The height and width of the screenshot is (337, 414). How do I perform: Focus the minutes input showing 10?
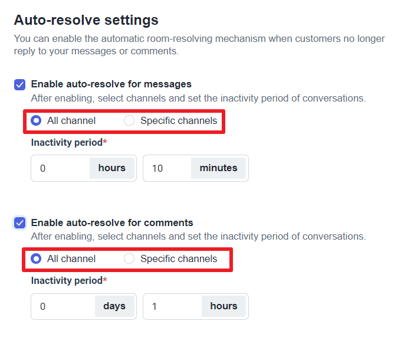(167, 168)
